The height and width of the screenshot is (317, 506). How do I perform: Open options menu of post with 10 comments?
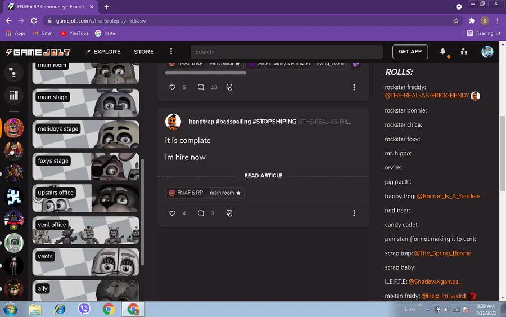[354, 87]
